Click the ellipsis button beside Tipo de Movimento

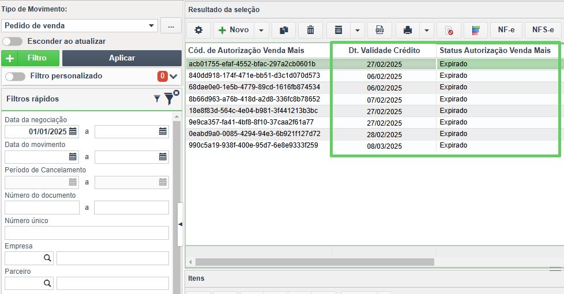coord(171,26)
